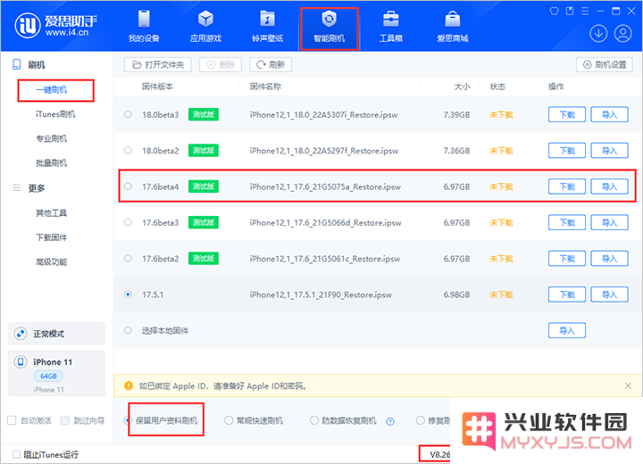Click the orange warning icon in banner

pos(129,385)
